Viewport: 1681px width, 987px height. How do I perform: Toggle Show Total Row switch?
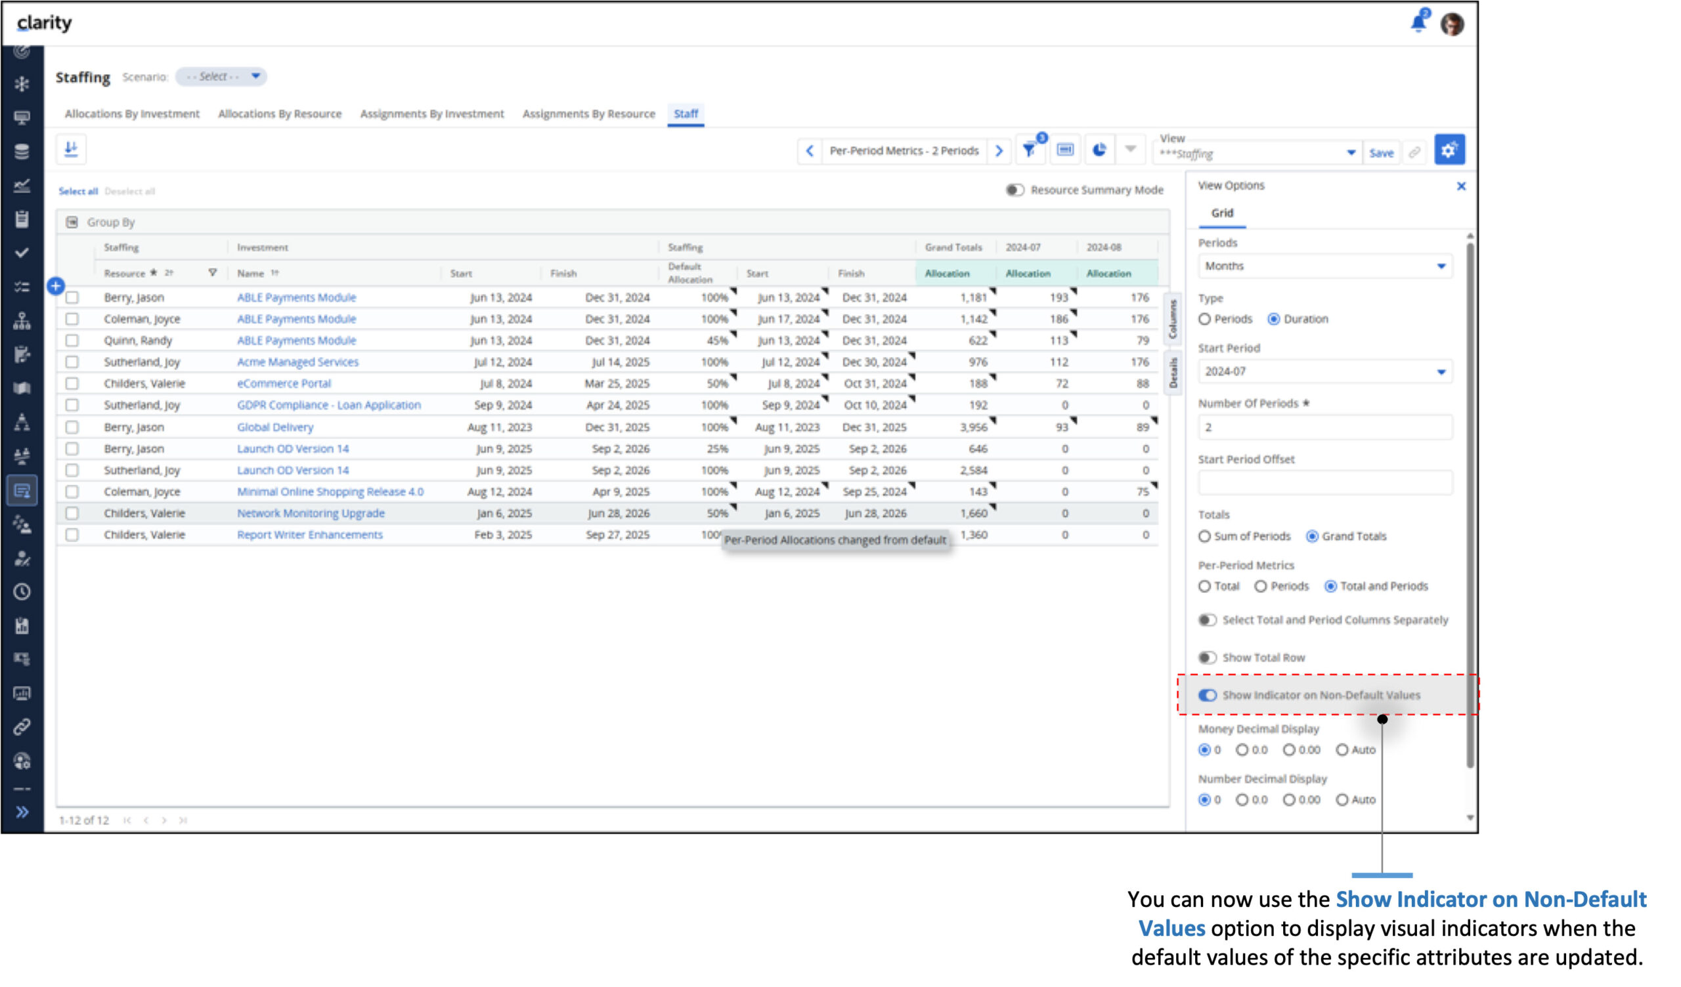[x=1208, y=658]
